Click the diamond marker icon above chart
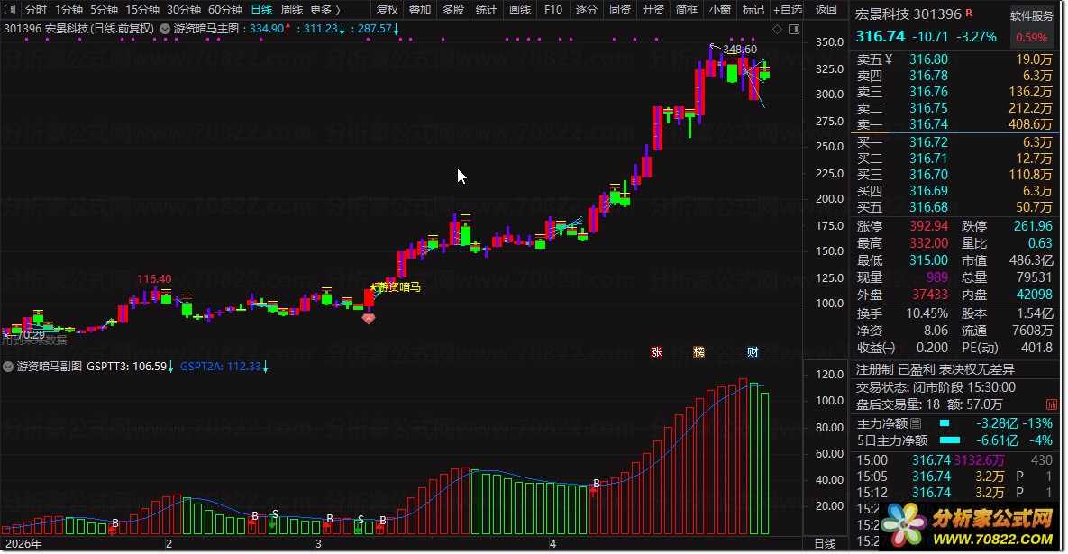The height and width of the screenshot is (554, 1068). click(x=777, y=29)
